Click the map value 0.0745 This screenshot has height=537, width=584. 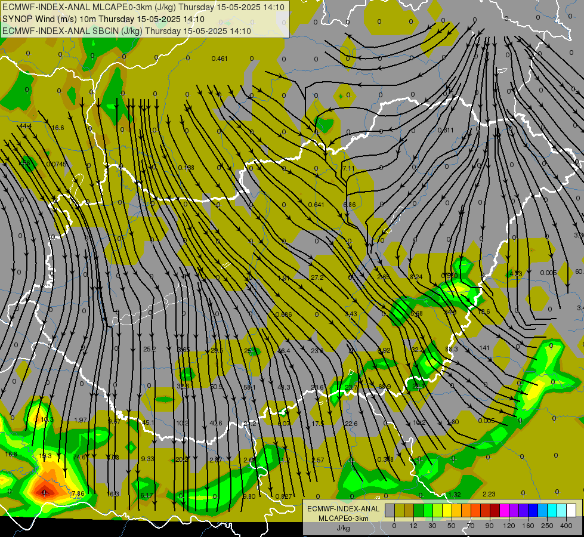pyautogui.click(x=56, y=164)
